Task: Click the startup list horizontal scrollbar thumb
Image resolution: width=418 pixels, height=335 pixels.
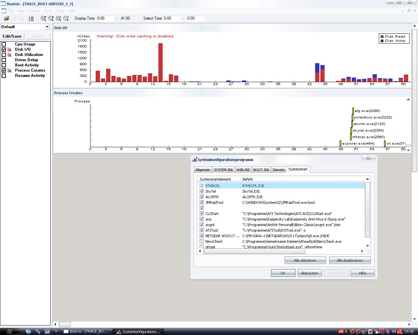Action: click(x=254, y=251)
